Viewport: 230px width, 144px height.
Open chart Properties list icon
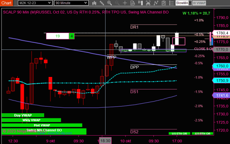[x=171, y=3]
